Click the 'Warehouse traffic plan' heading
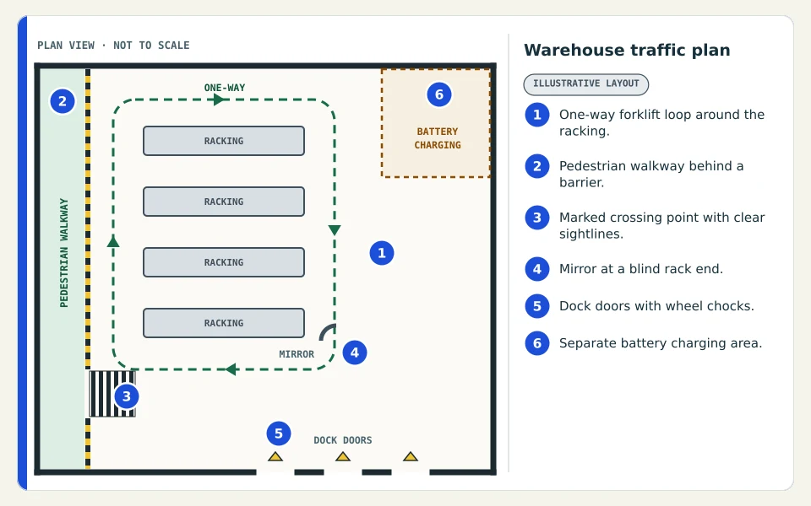Image resolution: width=811 pixels, height=506 pixels. pos(627,50)
